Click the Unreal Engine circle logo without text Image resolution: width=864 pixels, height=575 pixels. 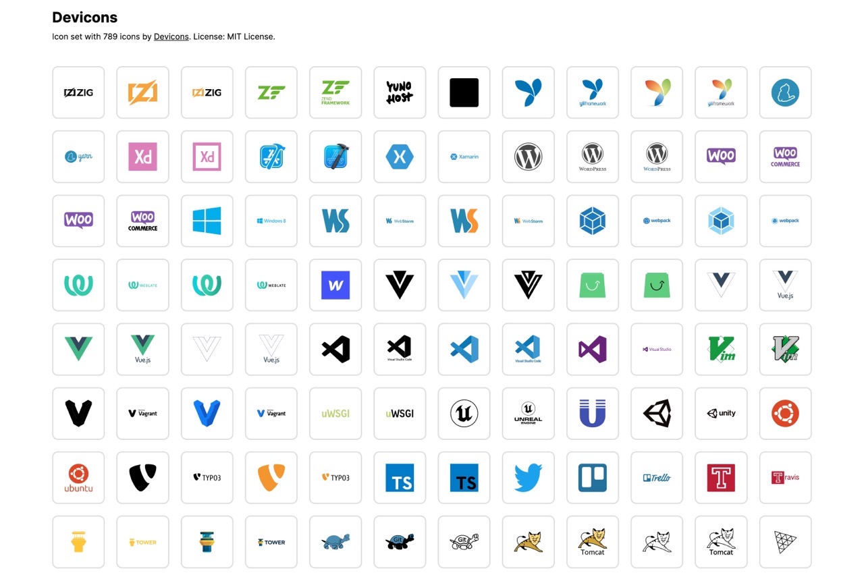click(x=464, y=414)
